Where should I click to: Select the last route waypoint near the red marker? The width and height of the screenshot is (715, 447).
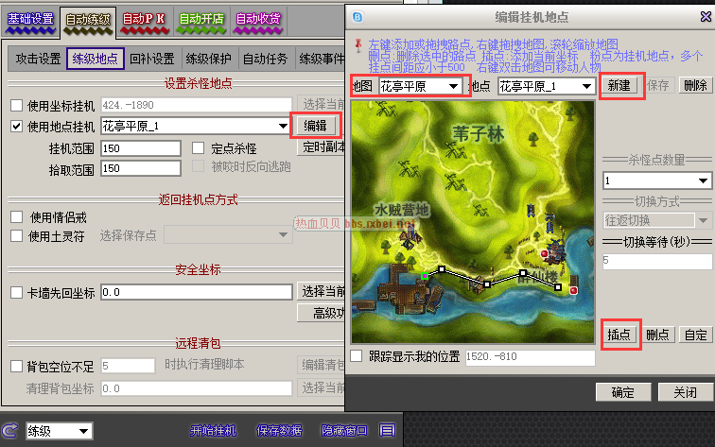(558, 287)
